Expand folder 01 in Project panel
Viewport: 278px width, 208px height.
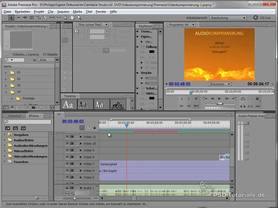coord(6,73)
